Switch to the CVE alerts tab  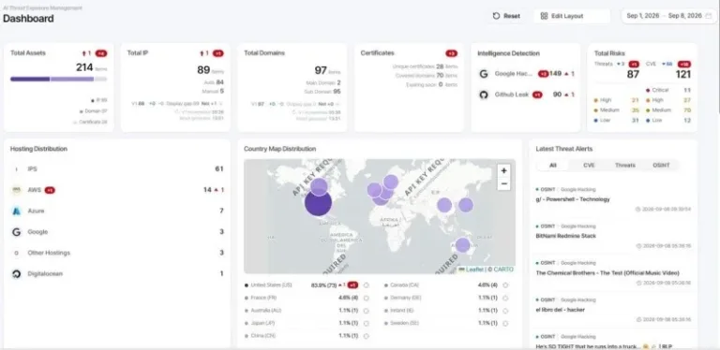(x=589, y=166)
